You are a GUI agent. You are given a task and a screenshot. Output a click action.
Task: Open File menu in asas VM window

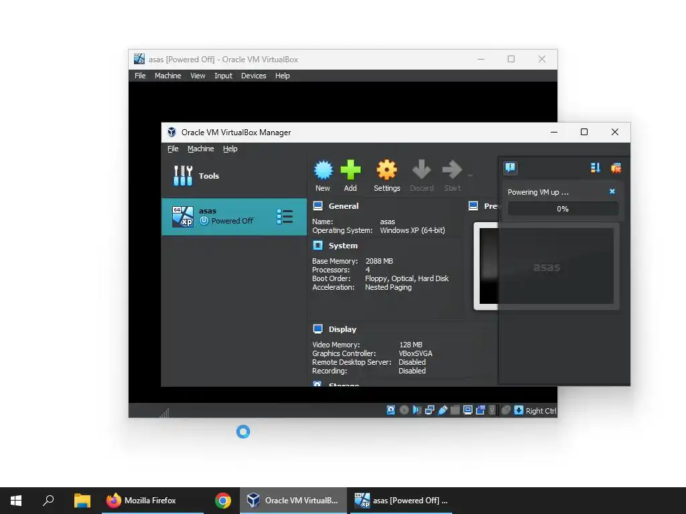[140, 76]
